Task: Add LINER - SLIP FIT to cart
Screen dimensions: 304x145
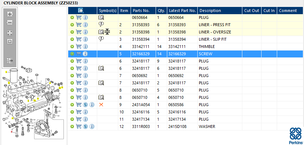Action: tap(78, 39)
